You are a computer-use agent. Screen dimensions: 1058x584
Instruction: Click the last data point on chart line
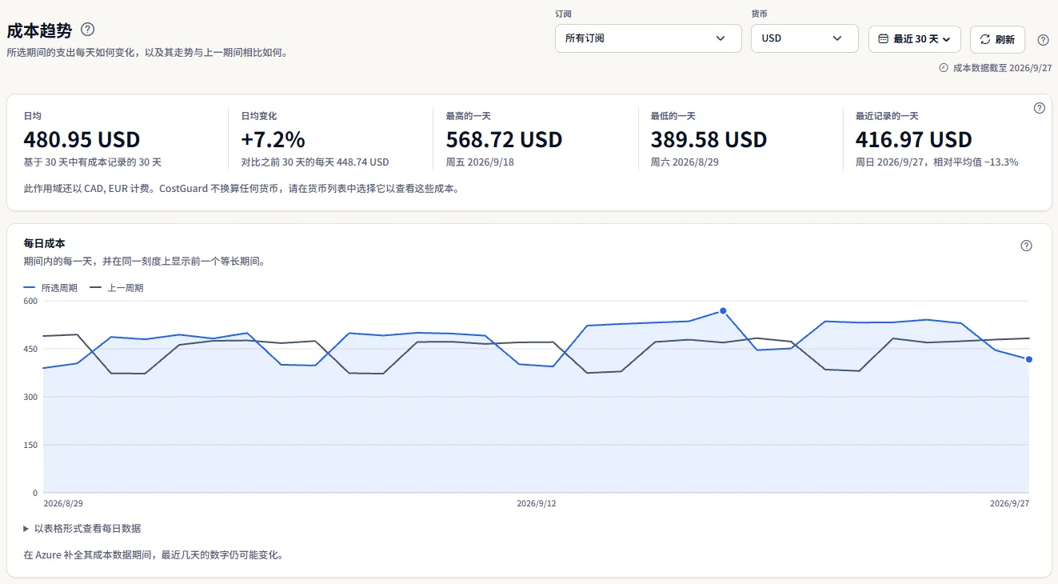click(1029, 359)
